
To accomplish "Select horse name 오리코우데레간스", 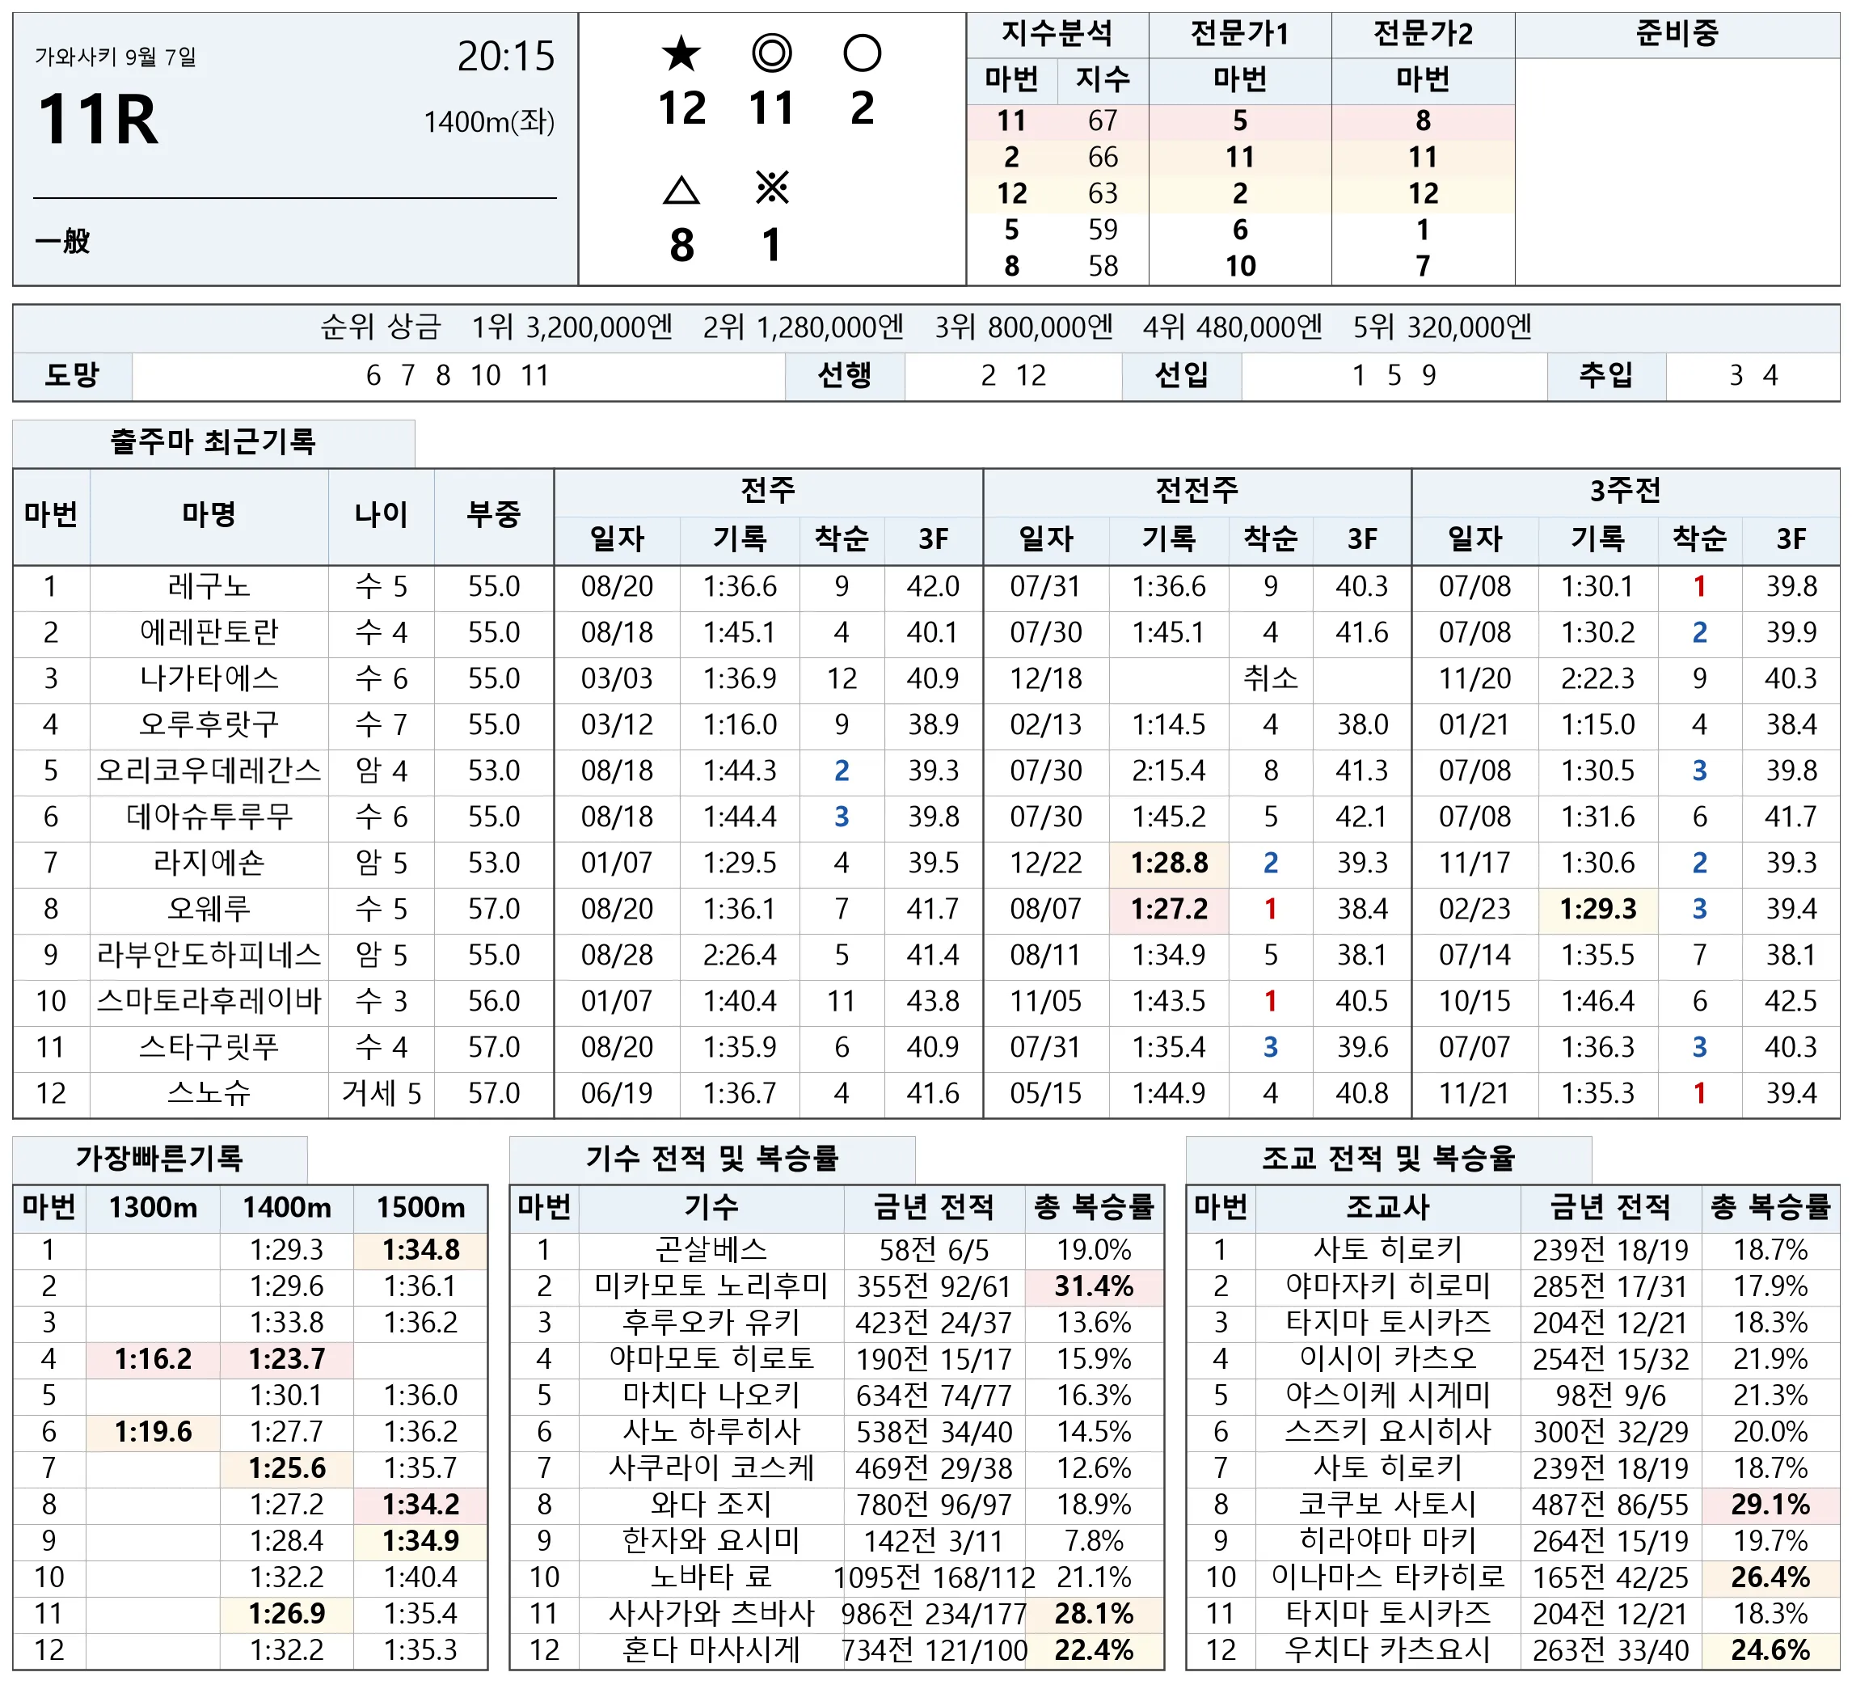I will click(209, 771).
